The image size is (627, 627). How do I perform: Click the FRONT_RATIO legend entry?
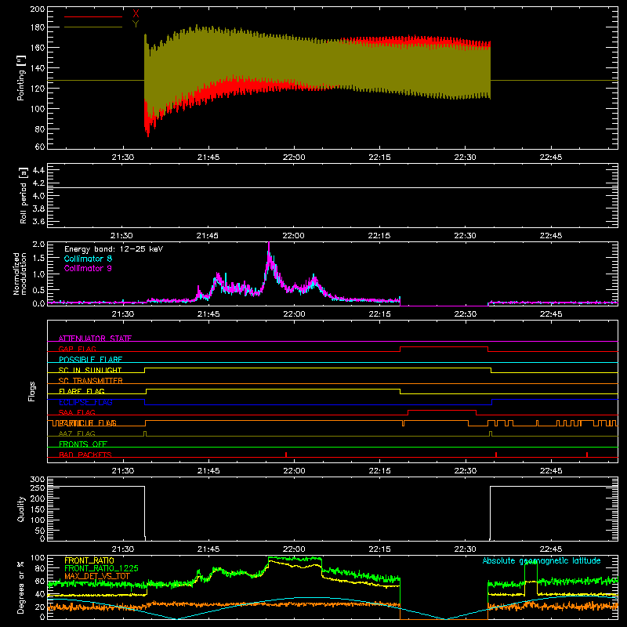coord(89,560)
